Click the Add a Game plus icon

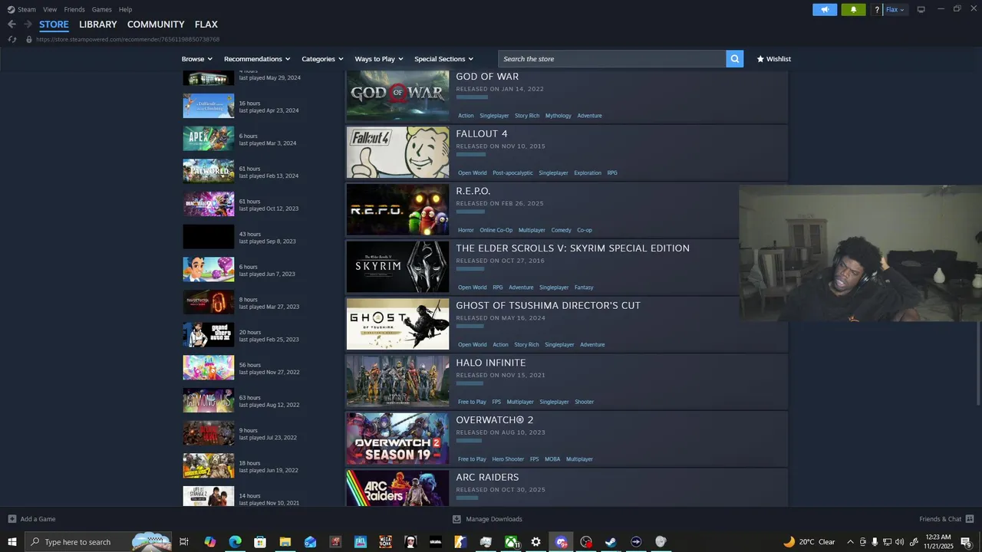(x=12, y=519)
